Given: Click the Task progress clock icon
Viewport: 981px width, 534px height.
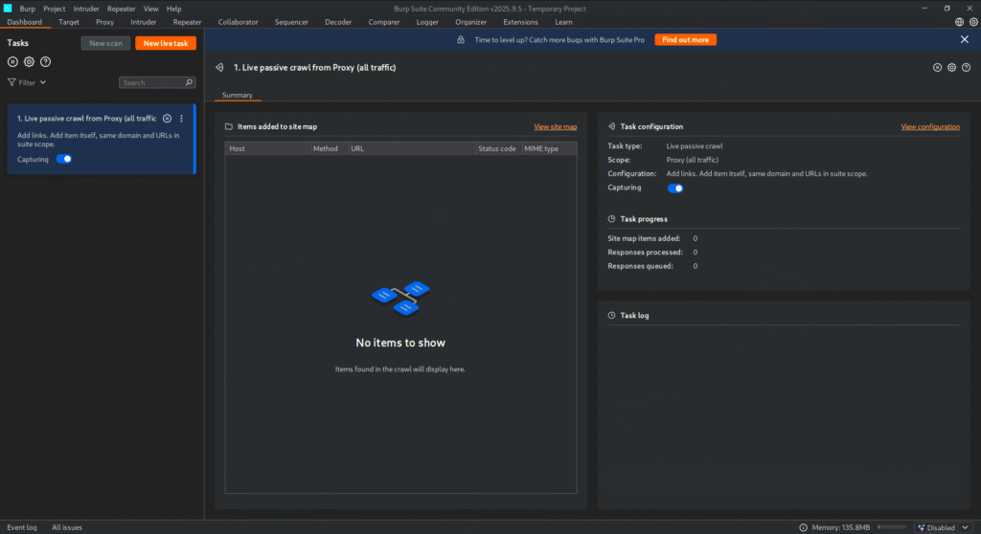Looking at the screenshot, I should click(612, 219).
